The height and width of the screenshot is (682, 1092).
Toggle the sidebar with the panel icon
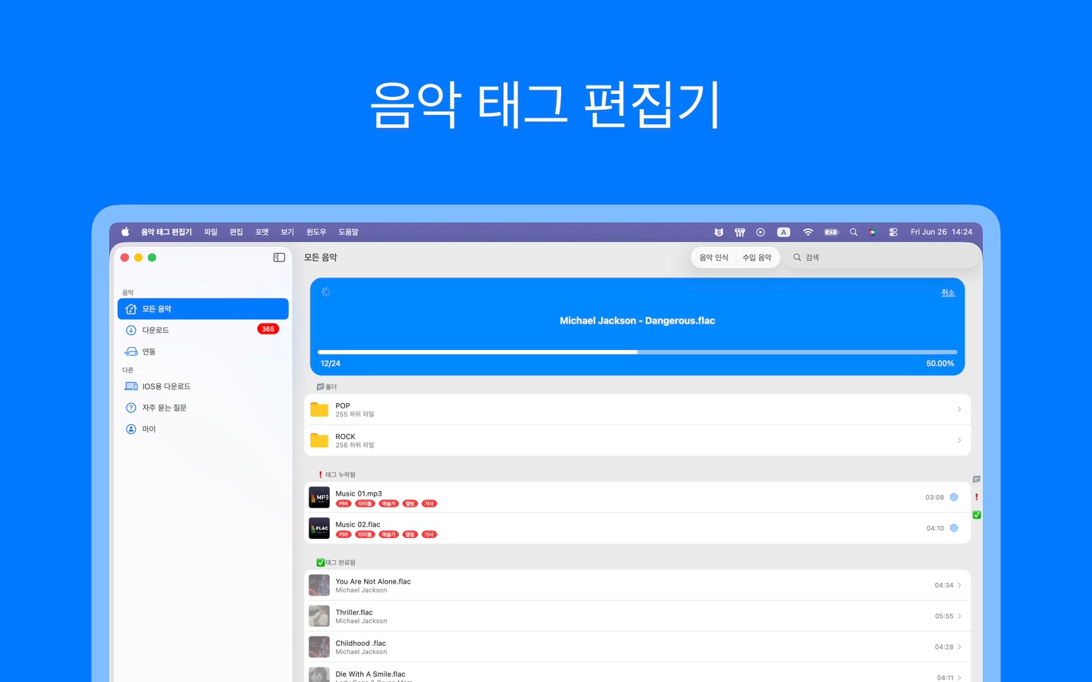(279, 258)
